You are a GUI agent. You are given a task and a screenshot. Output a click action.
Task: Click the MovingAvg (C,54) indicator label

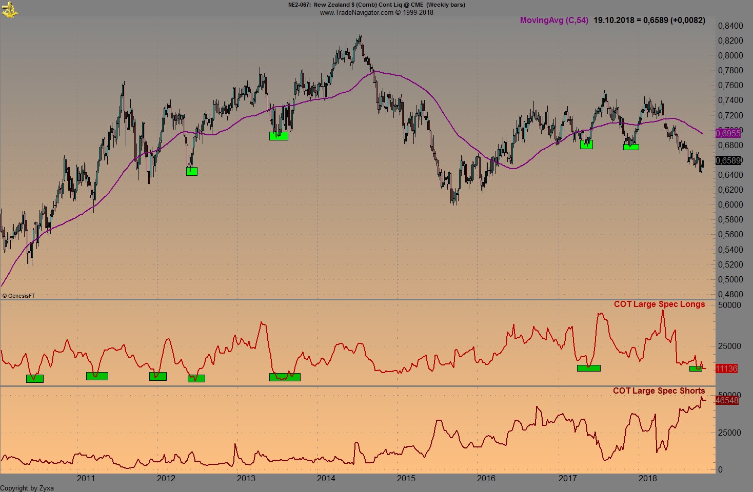pyautogui.click(x=553, y=21)
